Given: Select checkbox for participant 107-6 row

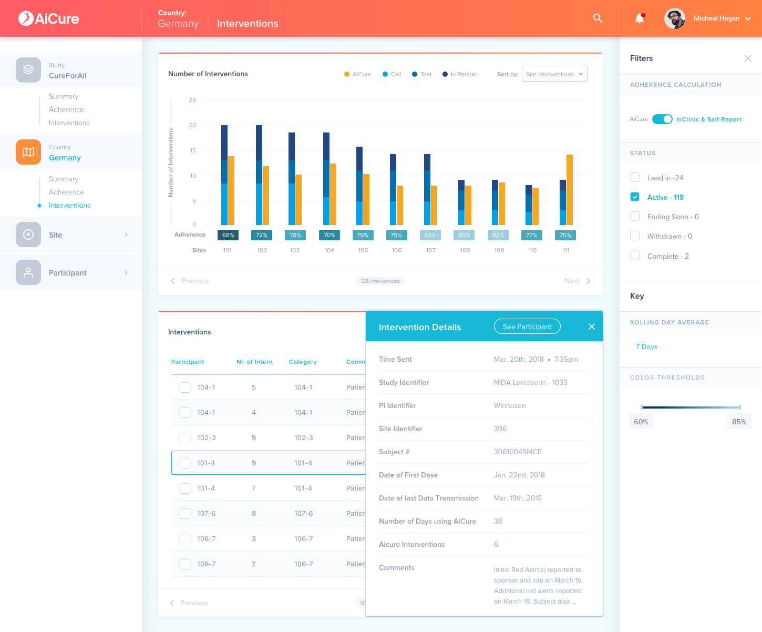Looking at the screenshot, I should pyautogui.click(x=185, y=514).
